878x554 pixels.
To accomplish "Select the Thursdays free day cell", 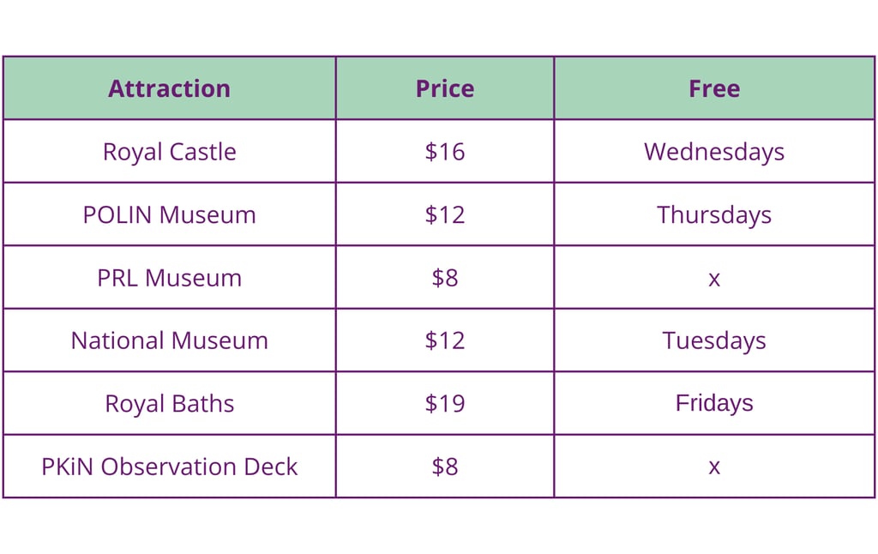I will pyautogui.click(x=713, y=214).
